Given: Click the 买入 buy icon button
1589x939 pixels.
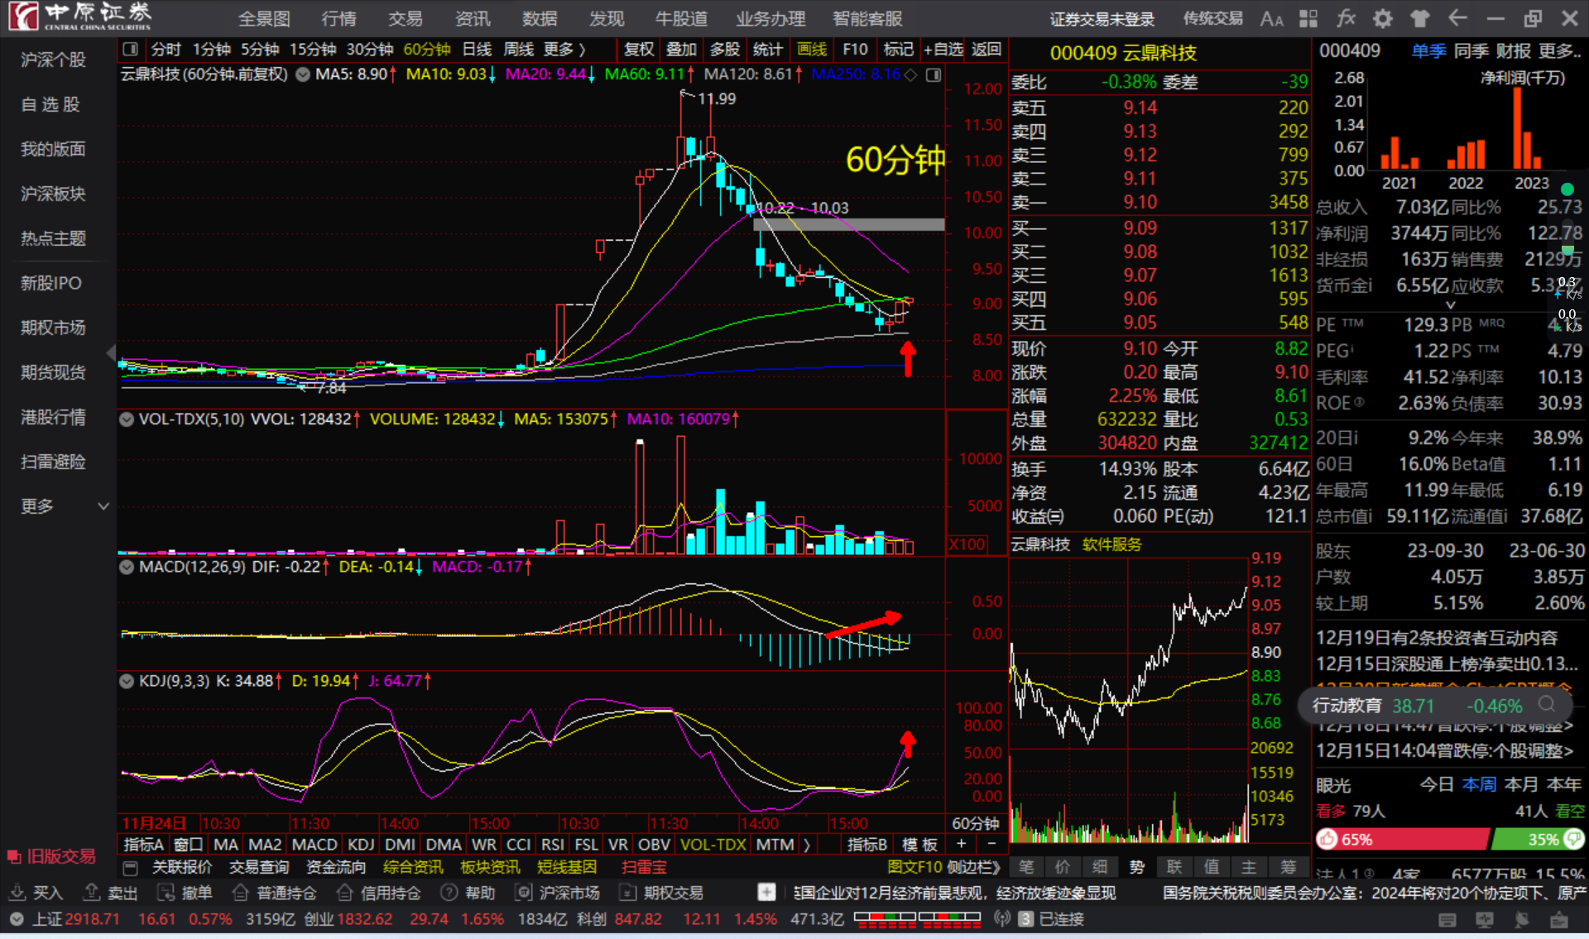Looking at the screenshot, I should 36,893.
